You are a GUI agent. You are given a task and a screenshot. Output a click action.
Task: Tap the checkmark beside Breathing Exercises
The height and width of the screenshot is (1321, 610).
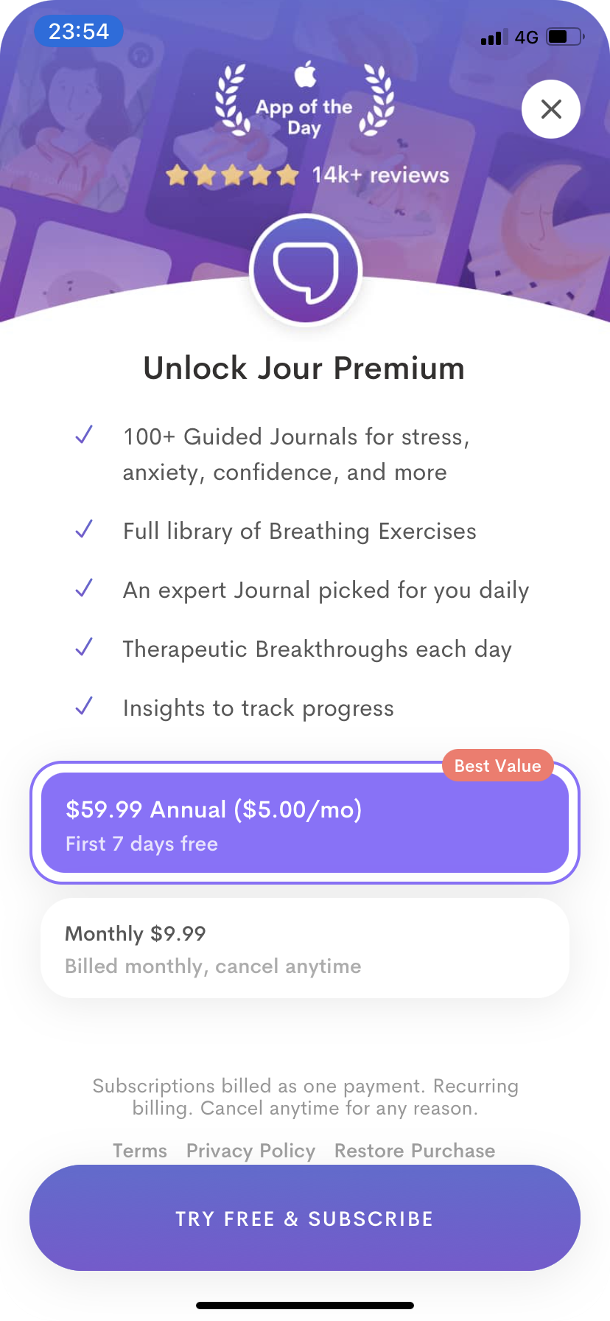click(x=84, y=529)
